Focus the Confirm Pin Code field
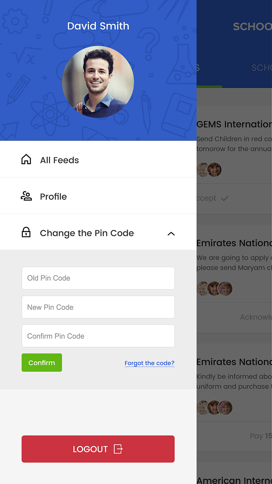Image resolution: width=272 pixels, height=484 pixels. pos(98,336)
